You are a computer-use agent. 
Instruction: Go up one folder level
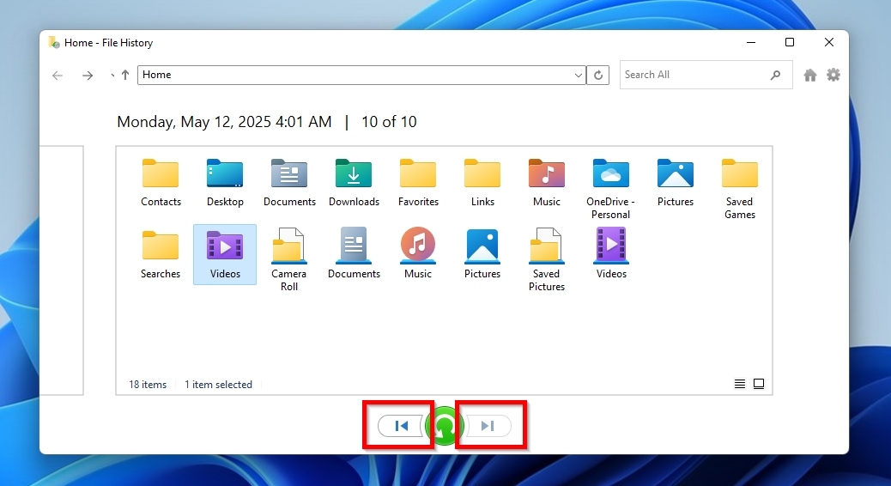tap(125, 75)
